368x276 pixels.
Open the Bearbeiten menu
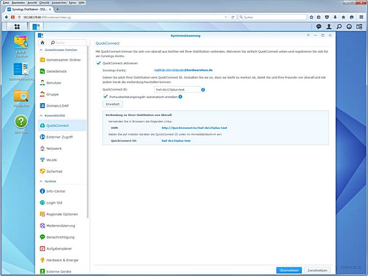coord(18,2)
